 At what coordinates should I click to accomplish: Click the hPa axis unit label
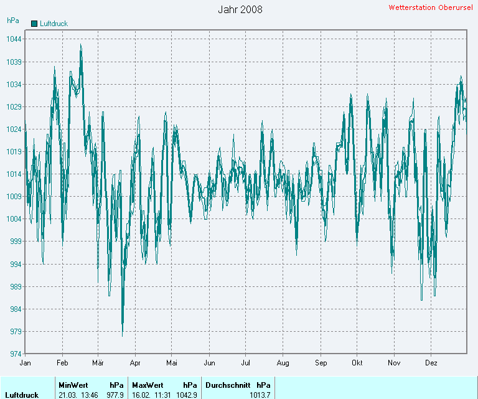pyautogui.click(x=13, y=21)
